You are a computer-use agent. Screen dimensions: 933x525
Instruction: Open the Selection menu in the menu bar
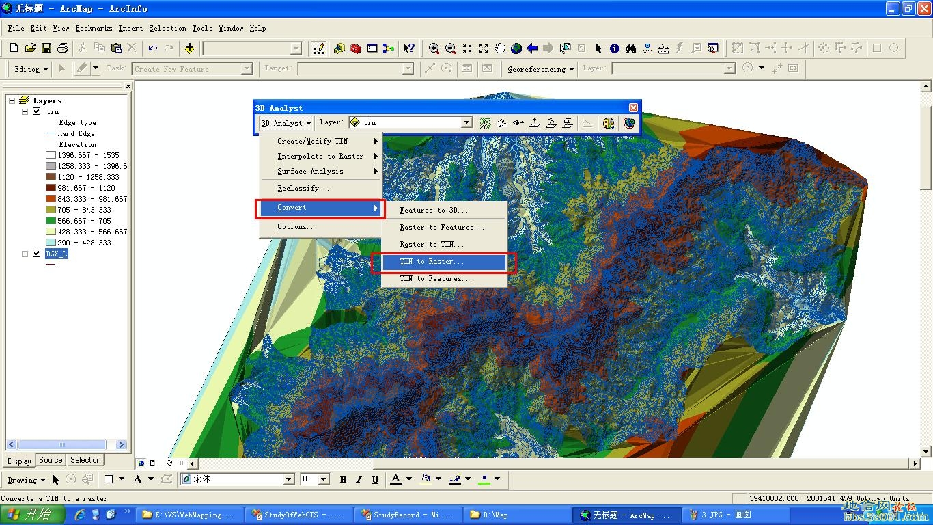point(167,29)
